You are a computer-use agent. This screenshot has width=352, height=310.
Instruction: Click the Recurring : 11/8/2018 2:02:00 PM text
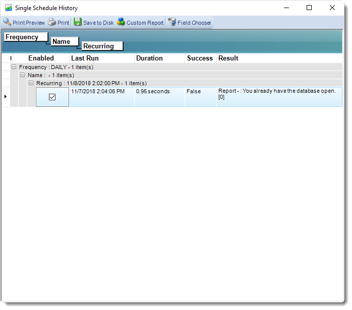(x=78, y=83)
